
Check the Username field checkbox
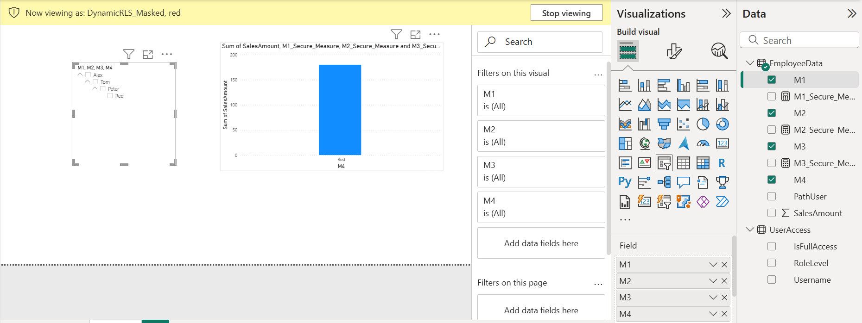772,280
